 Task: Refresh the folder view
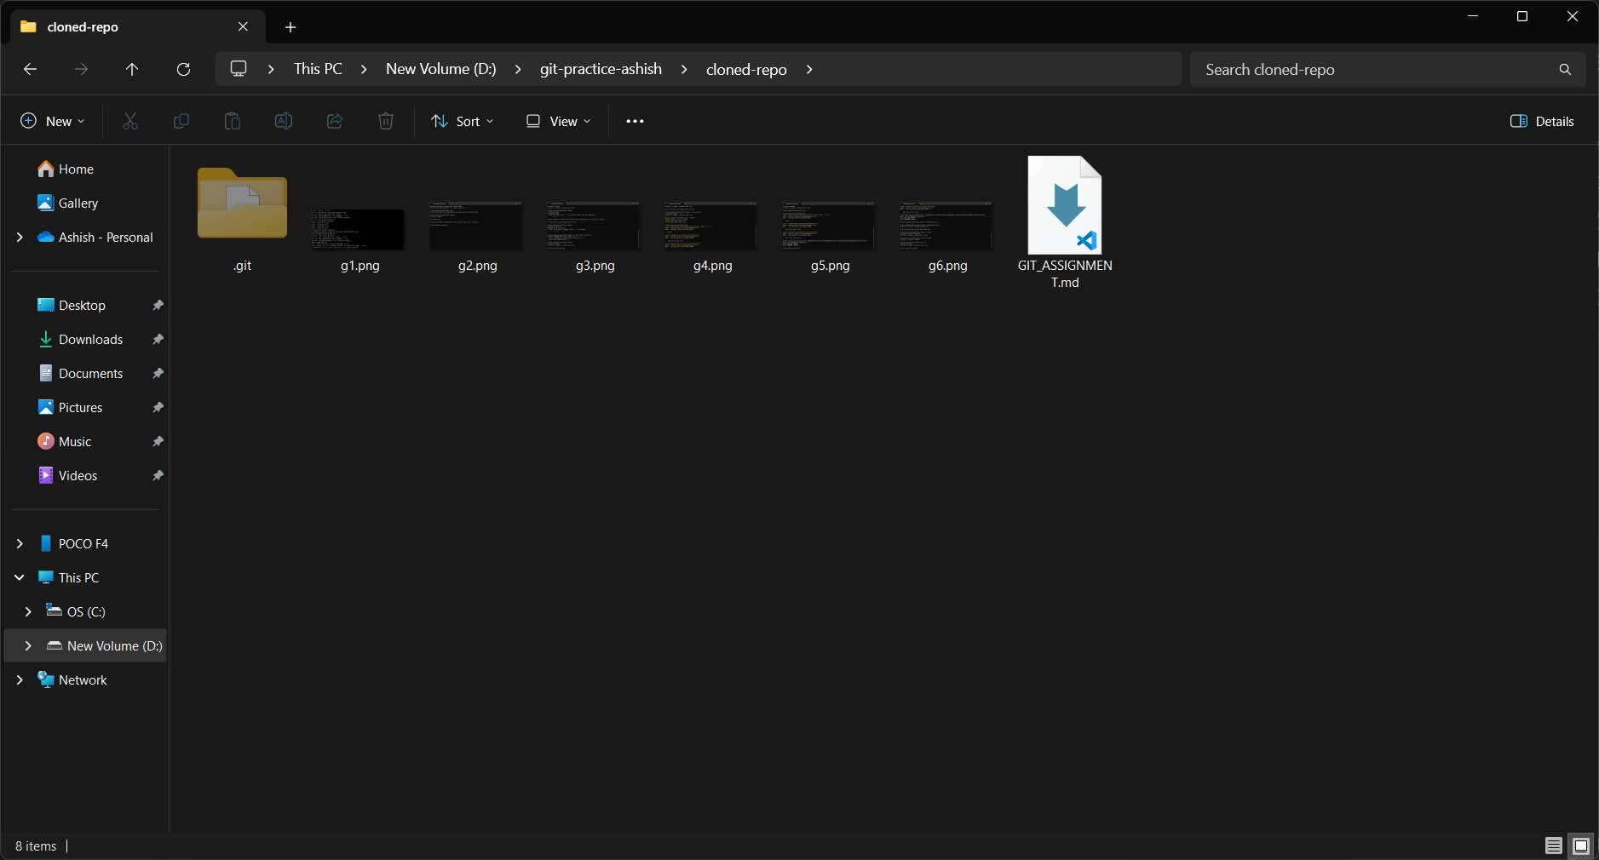183,69
